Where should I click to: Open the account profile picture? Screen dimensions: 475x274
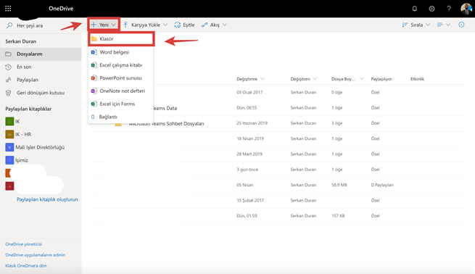click(466, 9)
